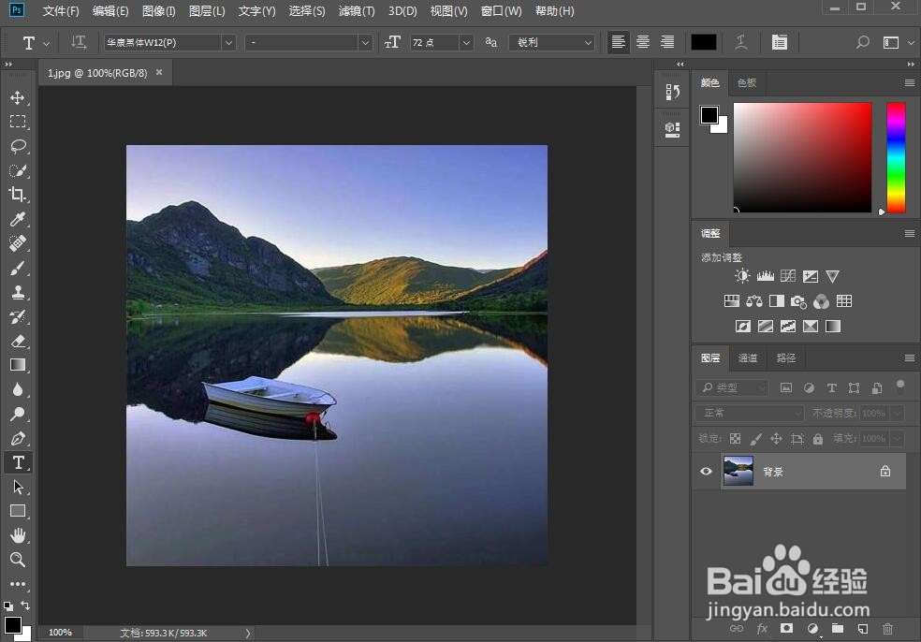Screen dimensions: 921x642
Task: Left align the text
Action: pos(618,42)
